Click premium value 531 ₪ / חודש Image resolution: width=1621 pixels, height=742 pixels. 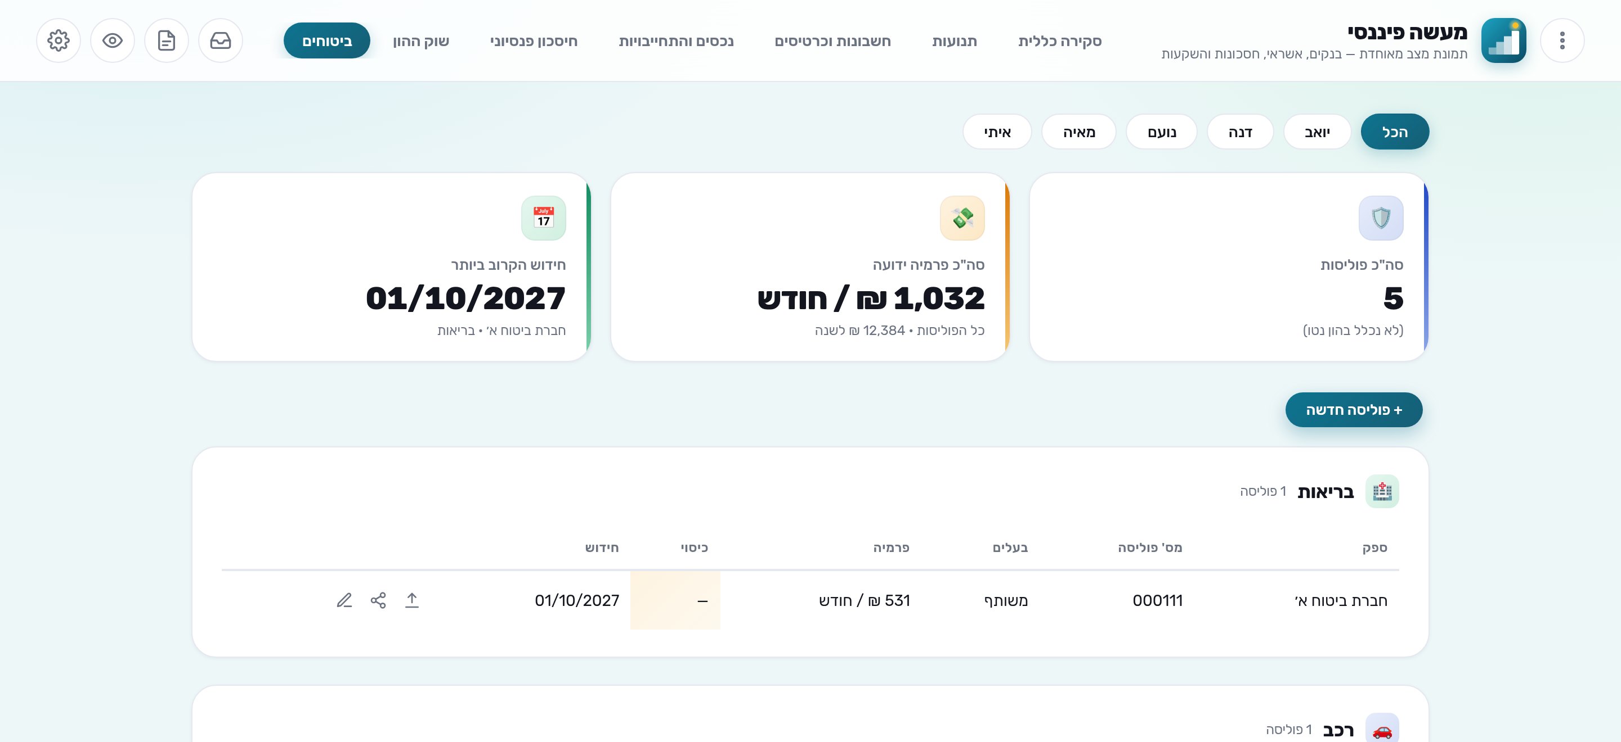pyautogui.click(x=865, y=601)
